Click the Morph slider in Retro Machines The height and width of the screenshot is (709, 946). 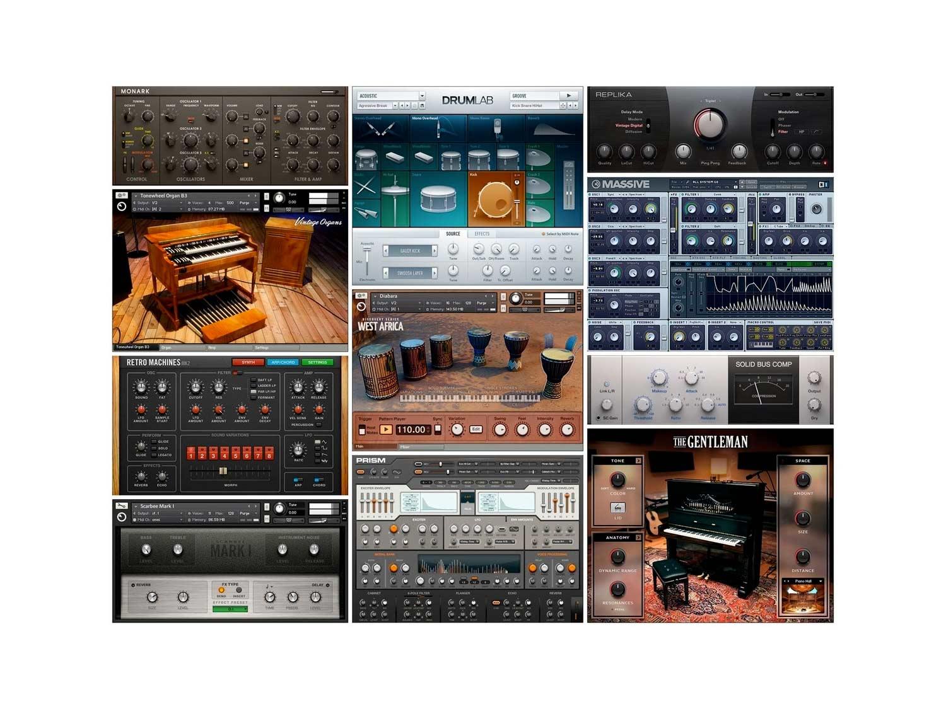click(223, 471)
